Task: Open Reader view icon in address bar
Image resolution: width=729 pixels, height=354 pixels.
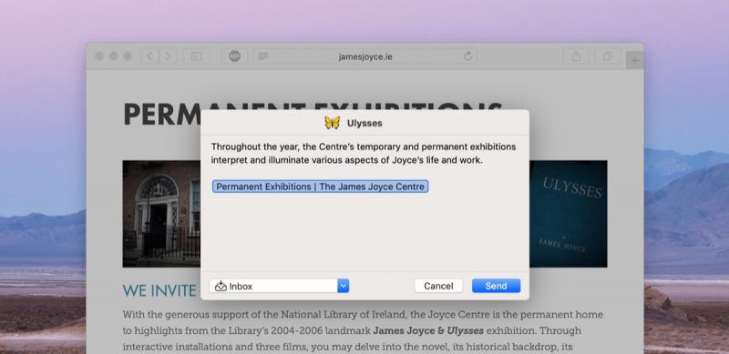Action: 262,56
